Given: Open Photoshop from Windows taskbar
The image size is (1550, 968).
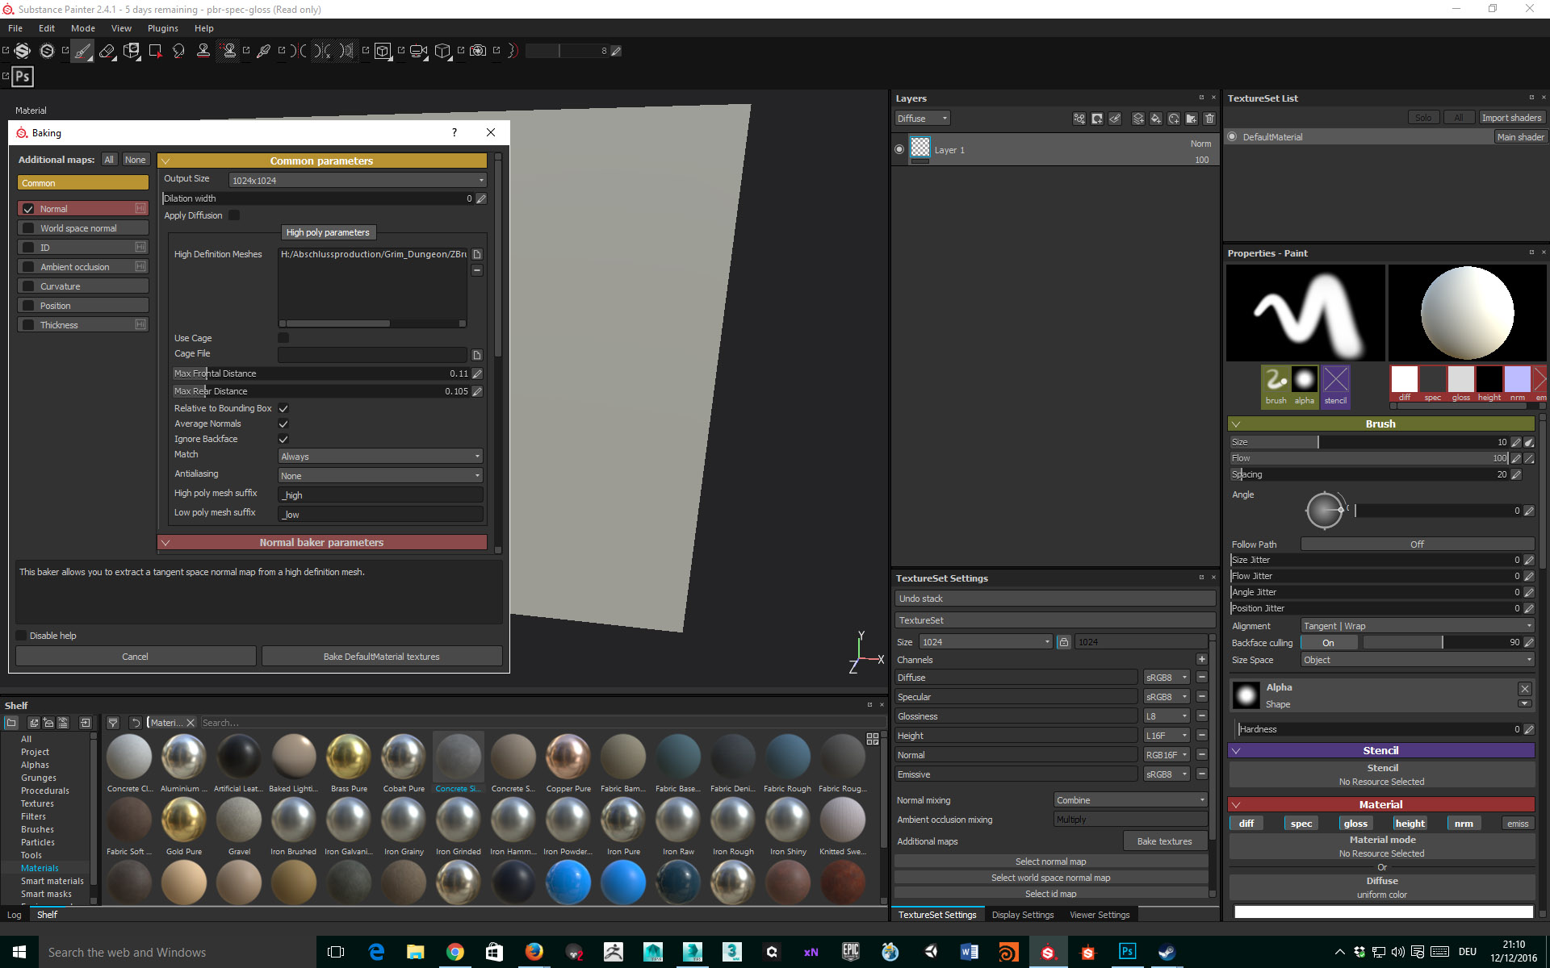Looking at the screenshot, I should (1127, 952).
